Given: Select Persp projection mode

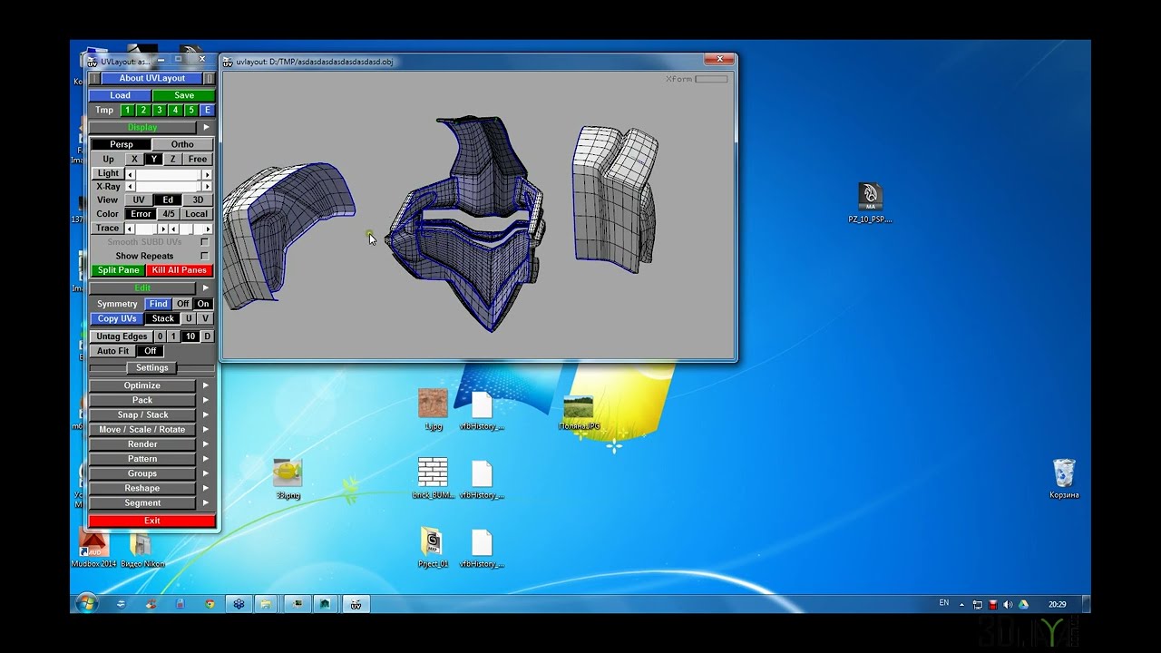Looking at the screenshot, I should tap(121, 144).
